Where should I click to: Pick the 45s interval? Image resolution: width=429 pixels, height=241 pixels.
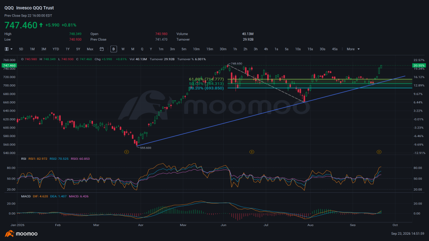[x=335, y=49]
